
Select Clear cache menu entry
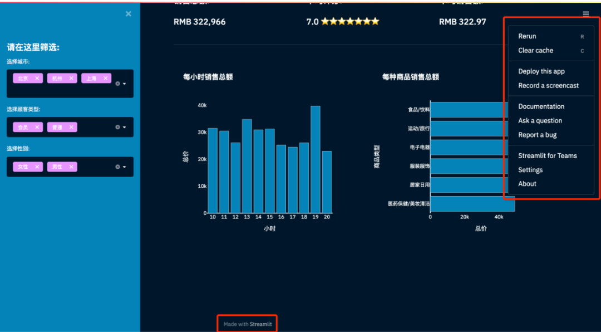pos(551,51)
